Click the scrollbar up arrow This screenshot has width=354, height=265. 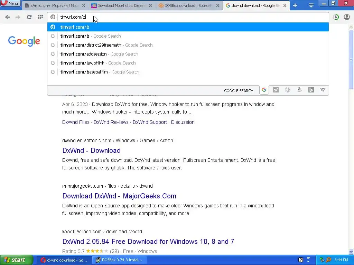pyautogui.click(x=351, y=27)
